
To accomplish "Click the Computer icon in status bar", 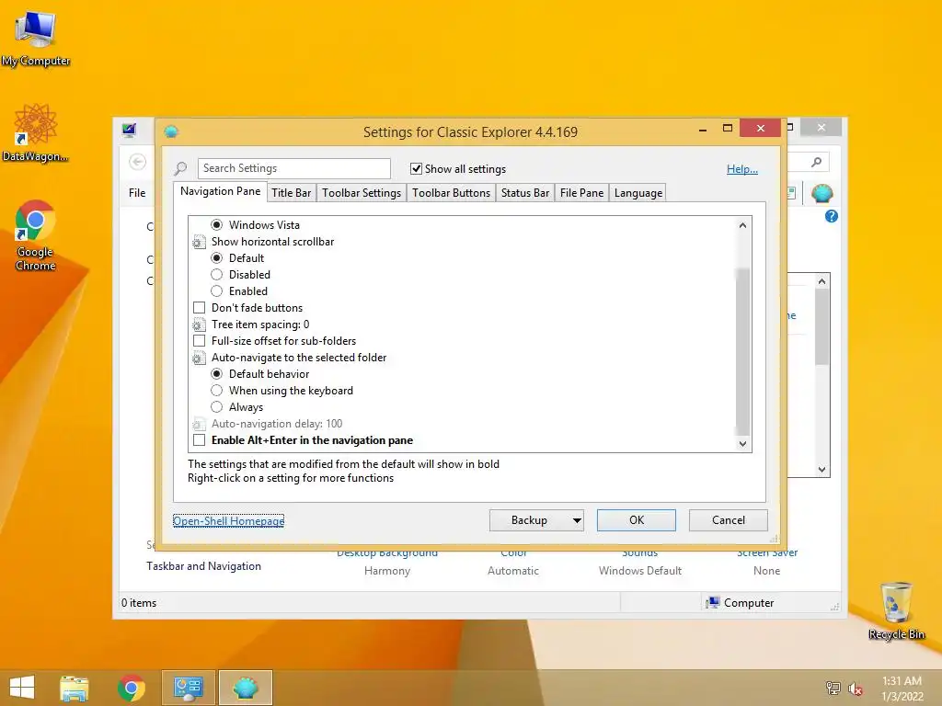I will 713,602.
